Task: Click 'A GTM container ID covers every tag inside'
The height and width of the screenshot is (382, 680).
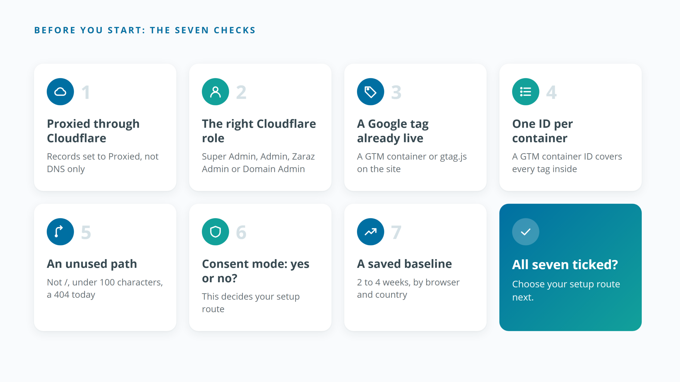Action: (567, 163)
